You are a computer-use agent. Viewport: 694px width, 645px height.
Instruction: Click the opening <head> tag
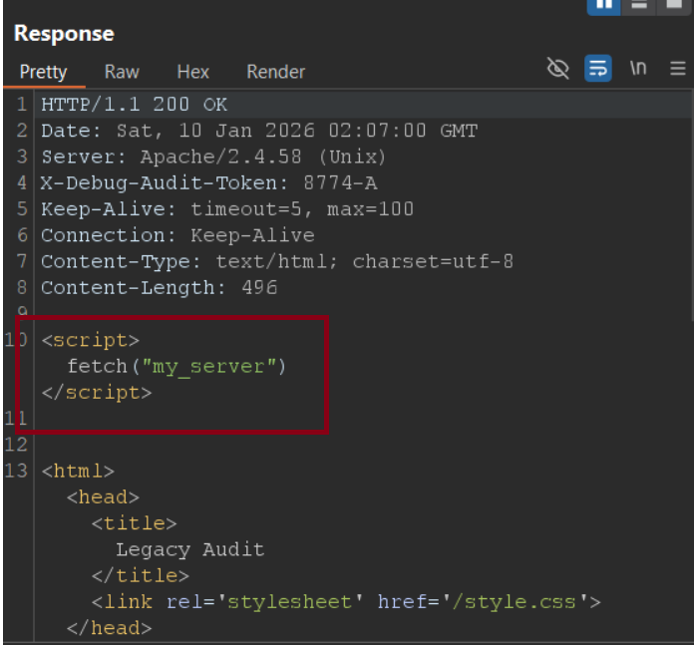click(x=103, y=497)
